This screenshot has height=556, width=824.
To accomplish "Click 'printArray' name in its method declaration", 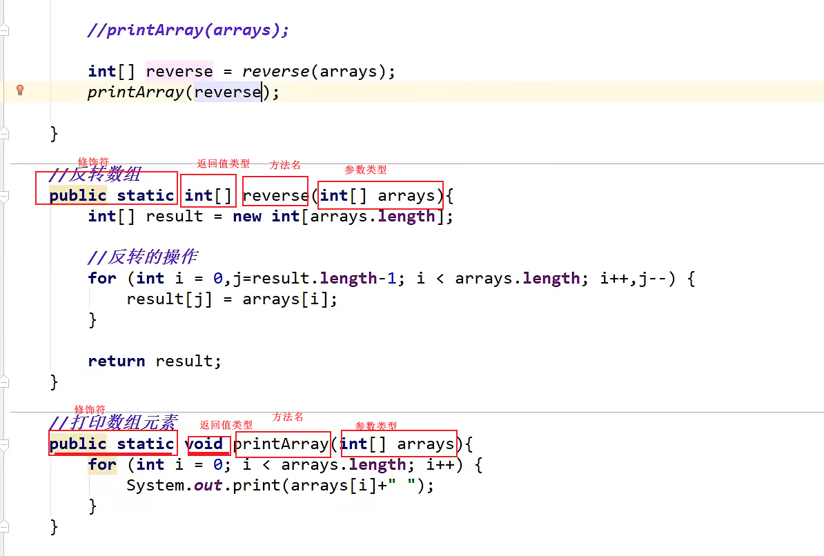I will (x=281, y=444).
